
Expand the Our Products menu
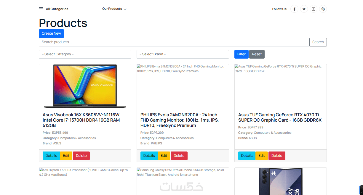[114, 9]
